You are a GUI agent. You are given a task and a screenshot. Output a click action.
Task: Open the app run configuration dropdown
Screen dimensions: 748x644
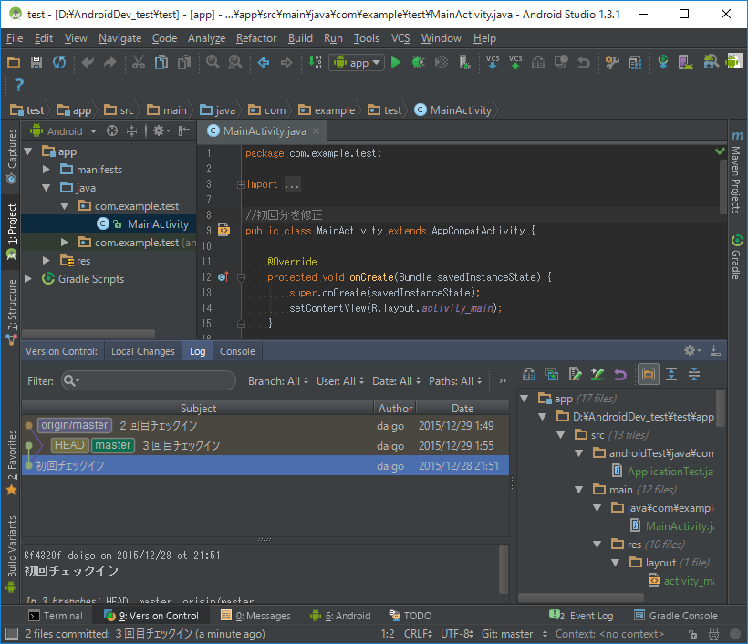[x=357, y=63]
